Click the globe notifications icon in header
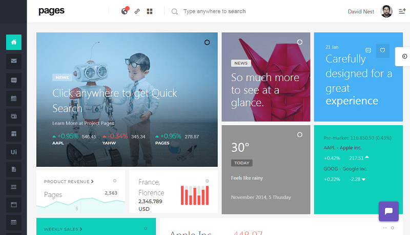 point(125,11)
